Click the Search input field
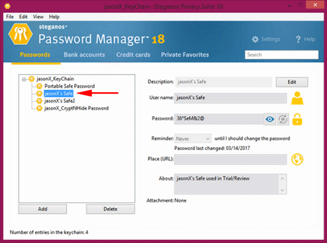The height and width of the screenshot is (243, 327). (x=282, y=54)
